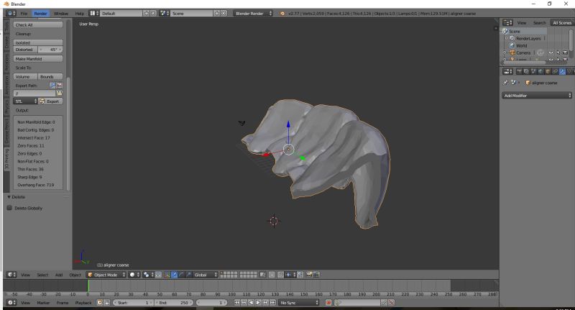This screenshot has height=310, width=575.
Task: Expand RenderLayers in outliner tree
Action: coord(507,38)
